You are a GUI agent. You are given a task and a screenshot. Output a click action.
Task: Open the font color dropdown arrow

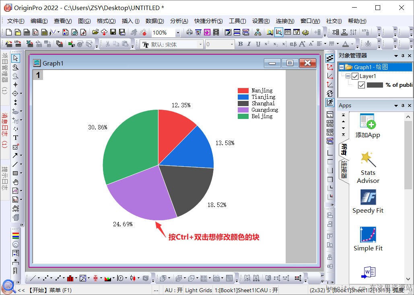pos(352,44)
